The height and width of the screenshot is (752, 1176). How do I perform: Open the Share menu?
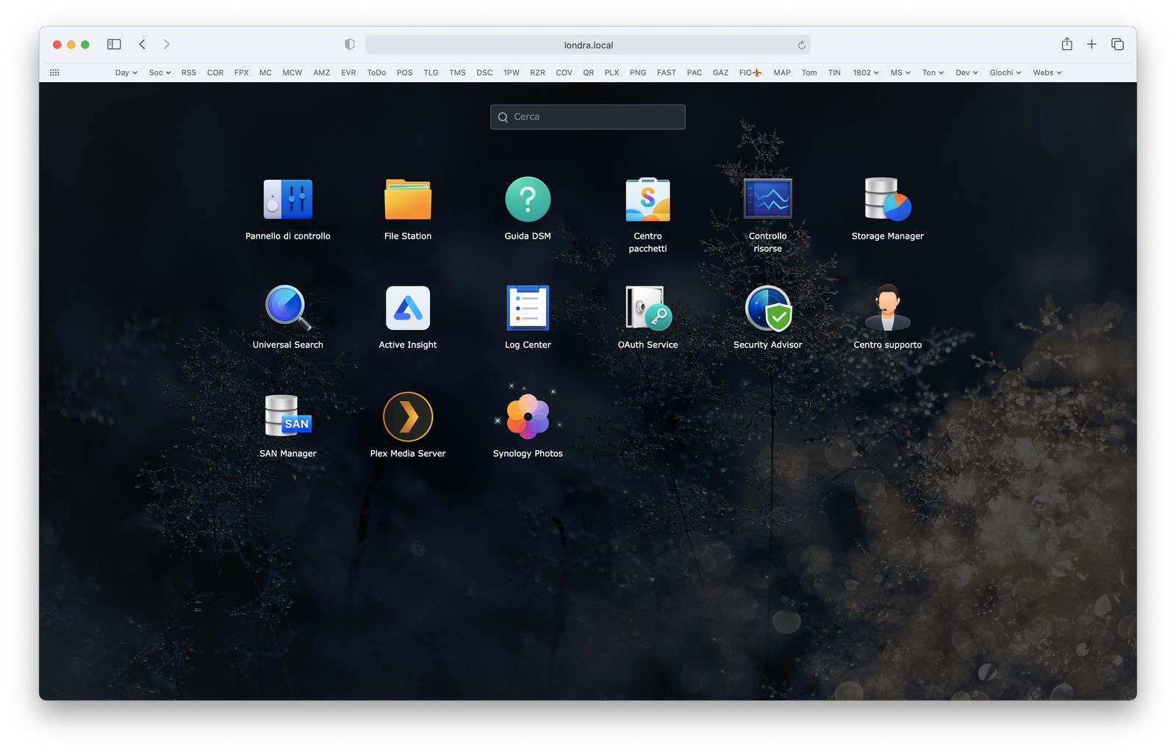pos(1067,44)
